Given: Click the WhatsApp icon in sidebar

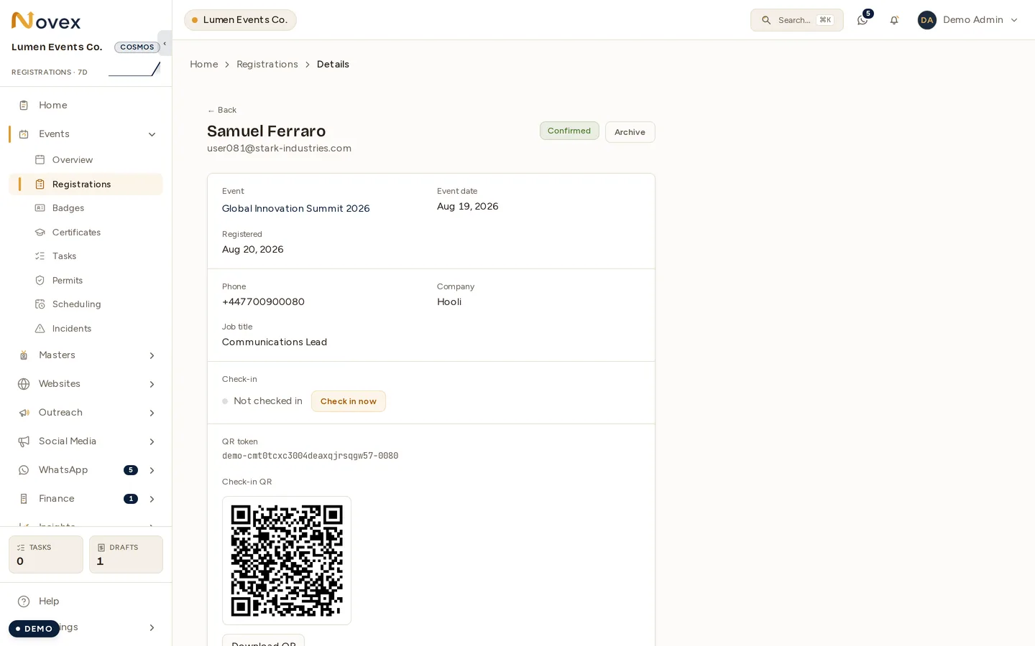Looking at the screenshot, I should (x=24, y=470).
